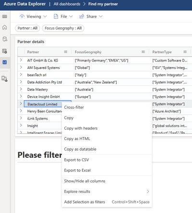Viewport: 192px width, 213px height.
Task: Open Explore results submenu
Action: 107,191
